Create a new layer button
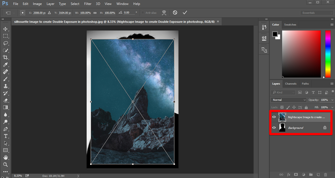Viewport: 335px width, 178px height. tap(318, 174)
